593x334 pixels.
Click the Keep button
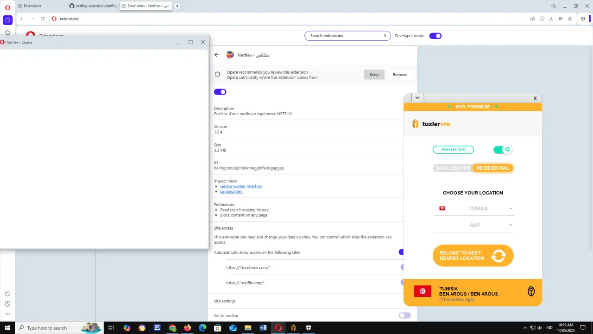tap(374, 75)
